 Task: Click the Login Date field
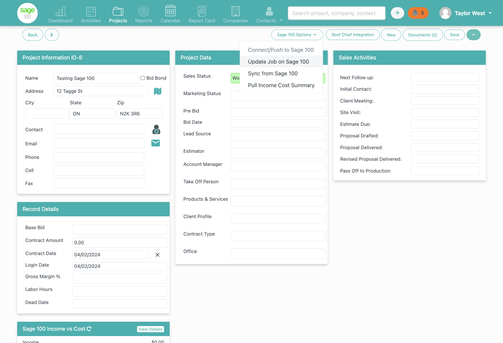tap(120, 266)
